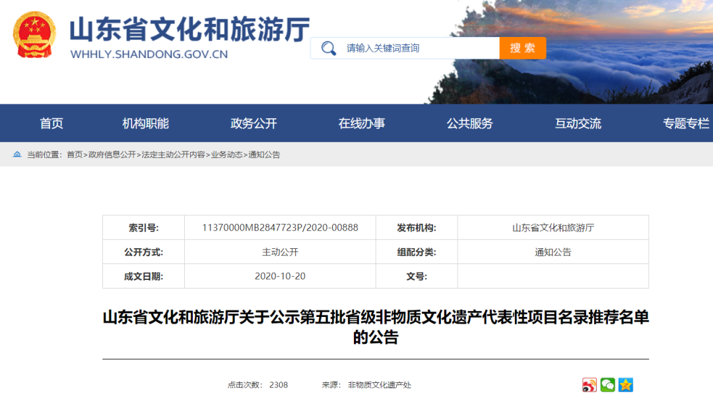This screenshot has width=713, height=412.
Task: Click the 点击次数 2308 view count
Action: point(258,385)
